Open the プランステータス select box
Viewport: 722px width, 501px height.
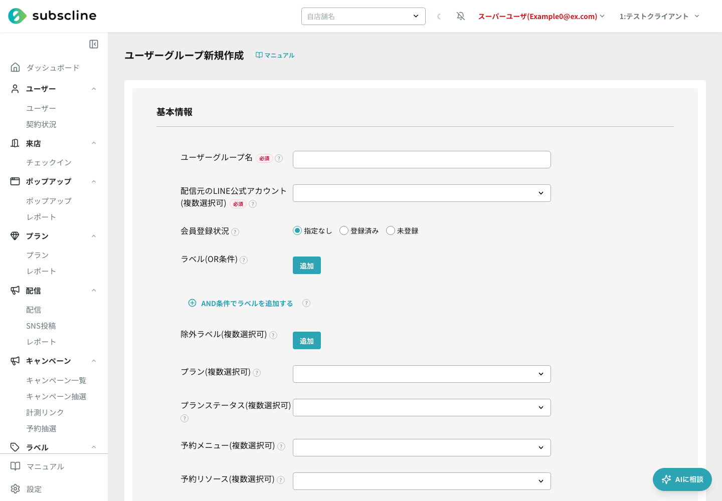pos(422,408)
